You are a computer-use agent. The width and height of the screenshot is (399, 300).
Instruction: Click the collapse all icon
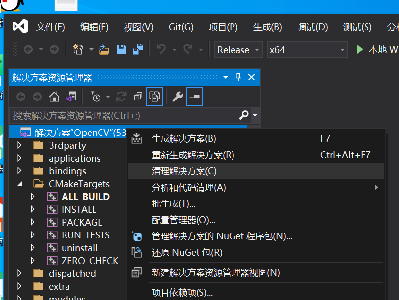[x=138, y=97]
